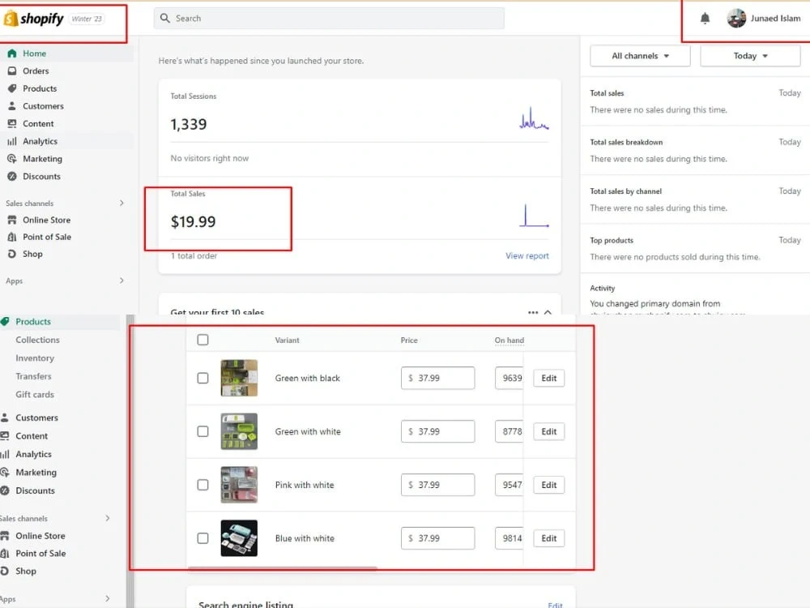
Task: Check the Green with black variant
Action: 203,378
